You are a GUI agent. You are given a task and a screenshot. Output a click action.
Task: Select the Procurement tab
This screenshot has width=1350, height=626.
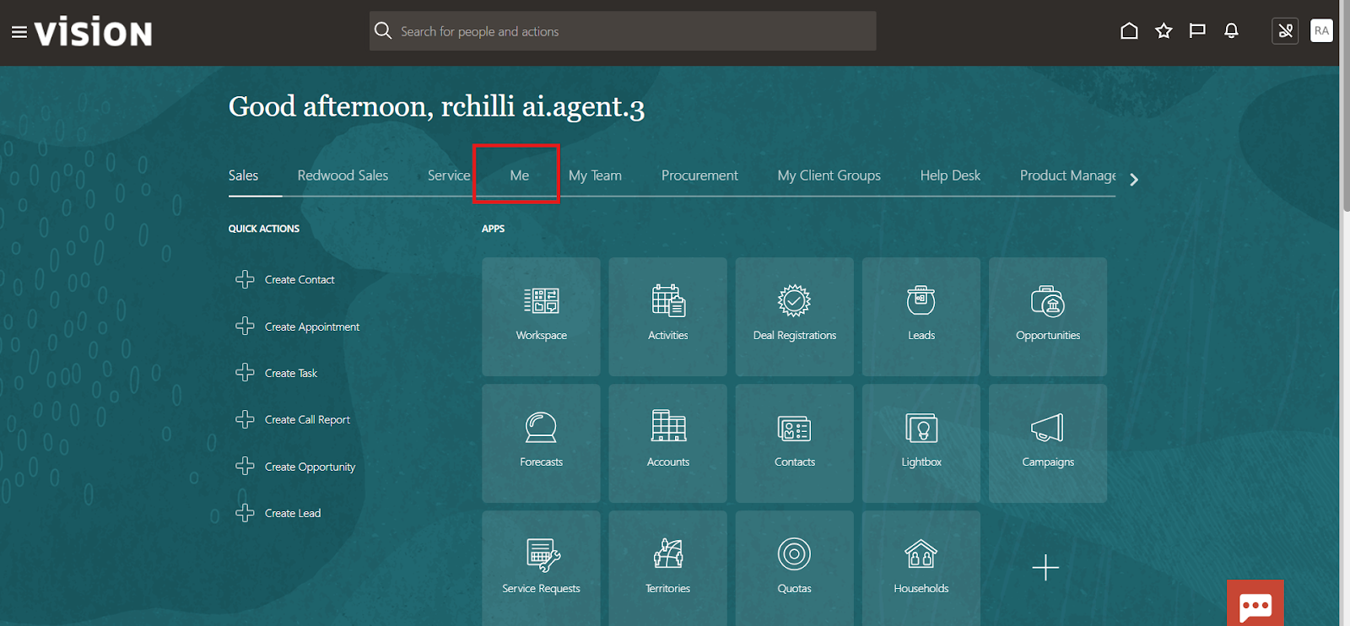point(699,175)
